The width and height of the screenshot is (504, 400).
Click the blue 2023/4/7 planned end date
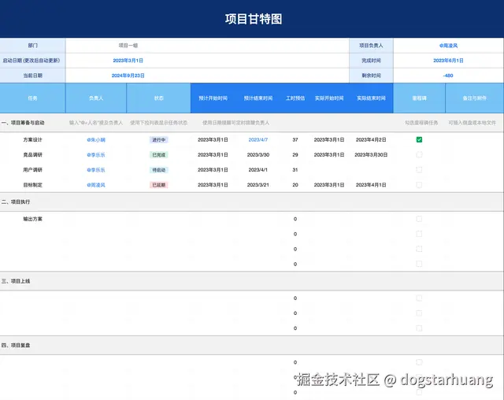click(x=258, y=139)
